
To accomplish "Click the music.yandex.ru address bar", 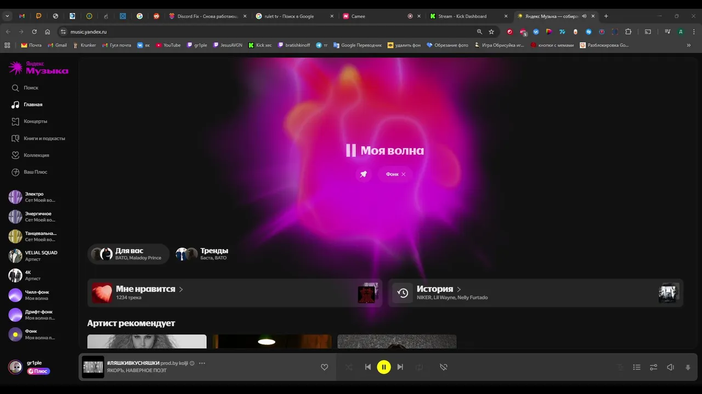I will [x=269, y=32].
